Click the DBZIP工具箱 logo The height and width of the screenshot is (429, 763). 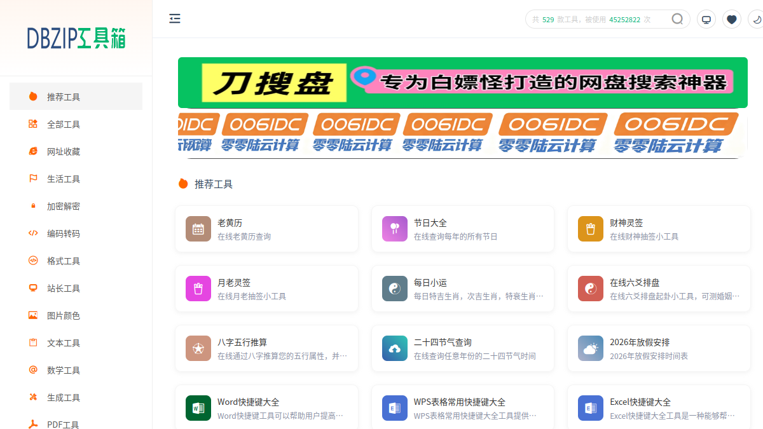pos(76,38)
